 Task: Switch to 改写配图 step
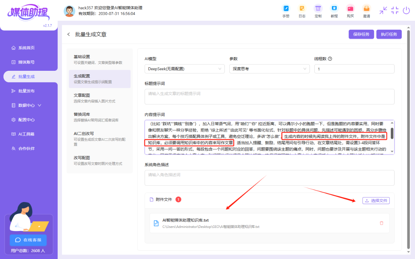[100, 161]
